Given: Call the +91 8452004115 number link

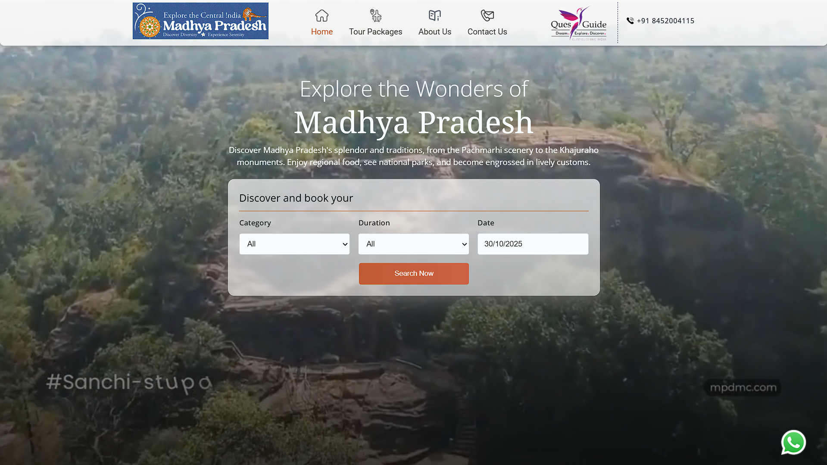Looking at the screenshot, I should coord(665,21).
